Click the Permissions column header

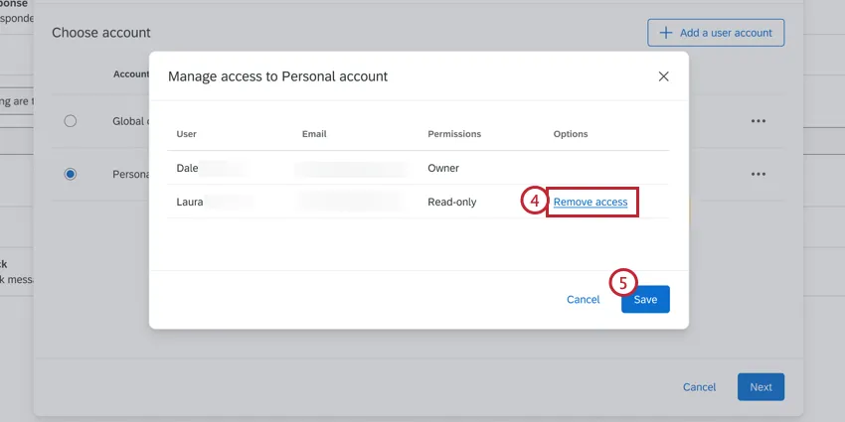point(454,134)
